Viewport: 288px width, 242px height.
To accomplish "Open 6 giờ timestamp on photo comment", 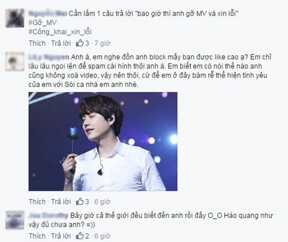I will click(x=102, y=201).
